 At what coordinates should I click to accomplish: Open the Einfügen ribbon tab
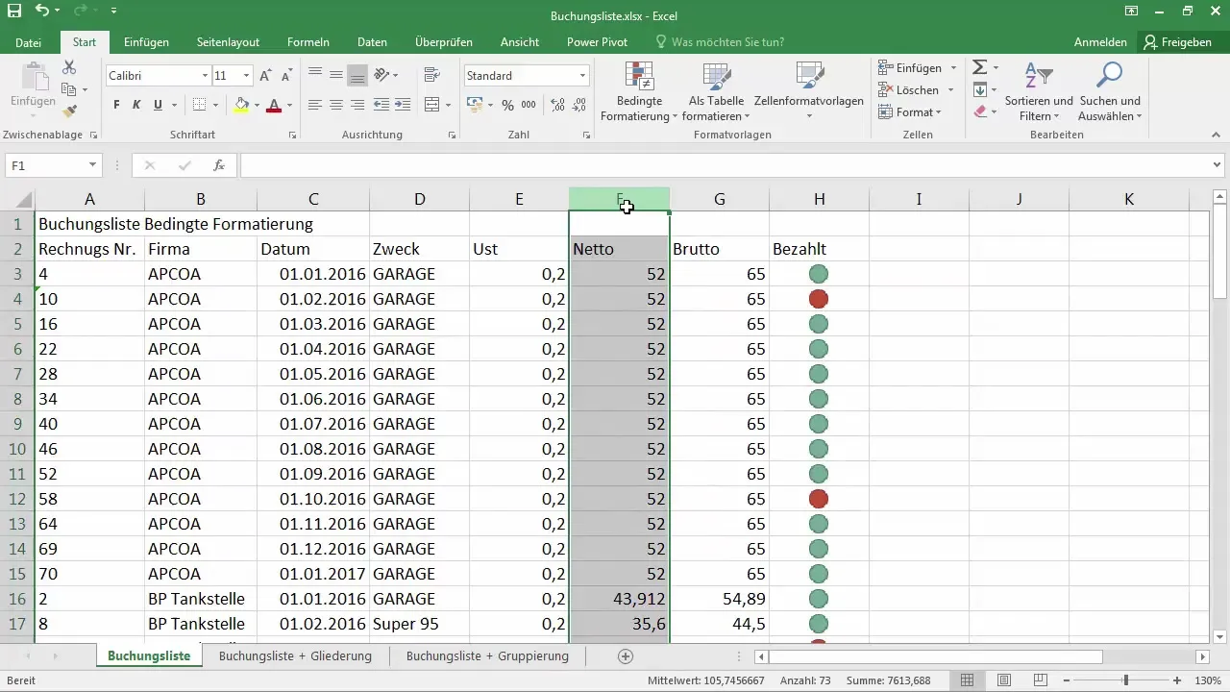coord(146,42)
